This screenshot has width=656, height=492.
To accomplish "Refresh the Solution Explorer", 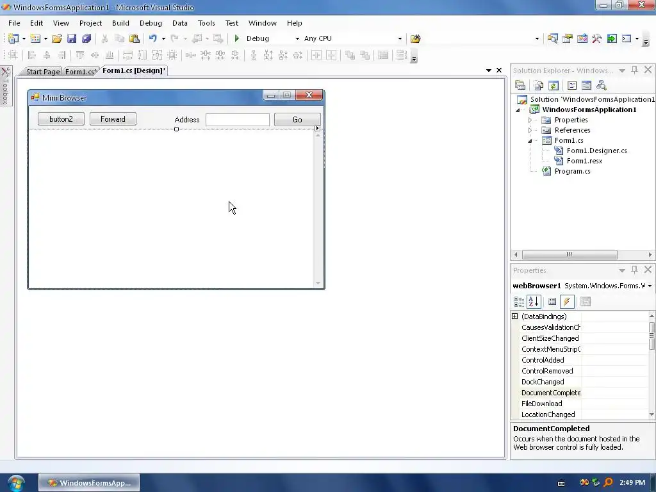I will coord(553,85).
